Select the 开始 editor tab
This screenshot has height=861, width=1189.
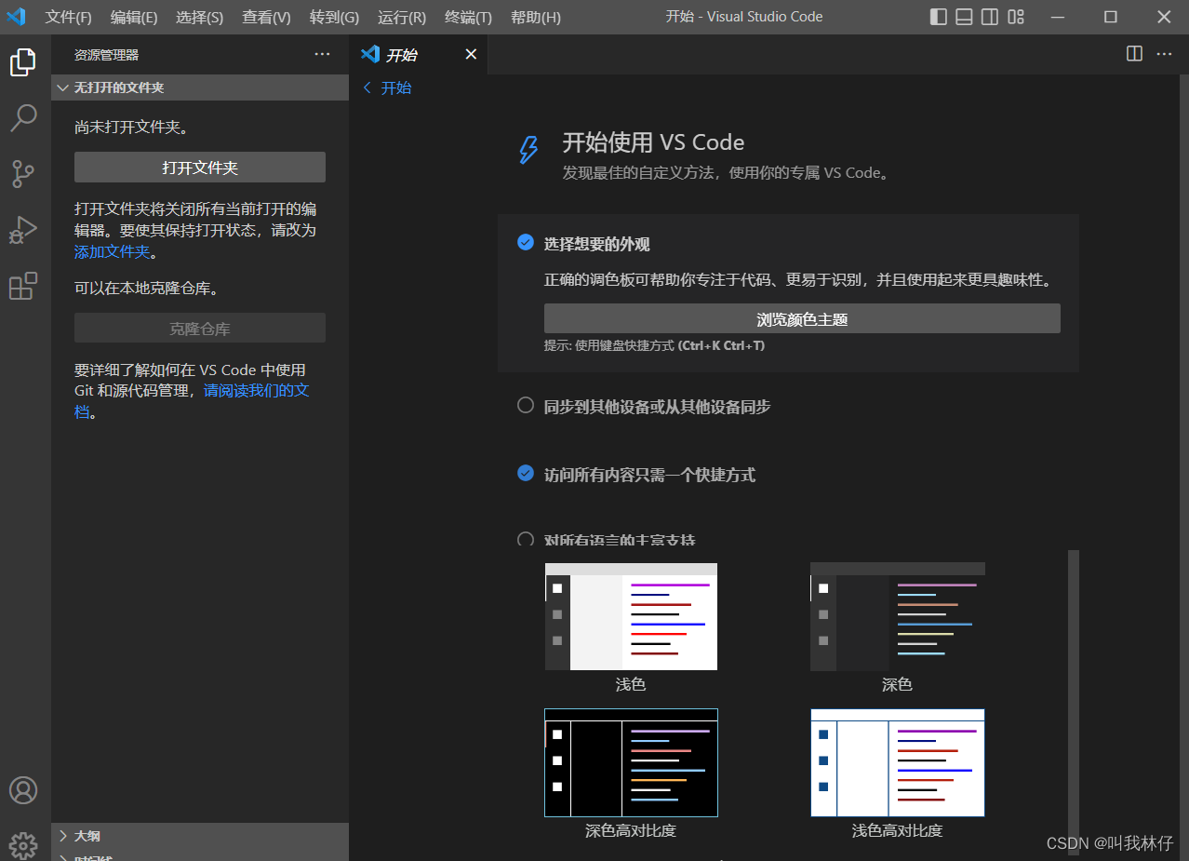point(419,54)
